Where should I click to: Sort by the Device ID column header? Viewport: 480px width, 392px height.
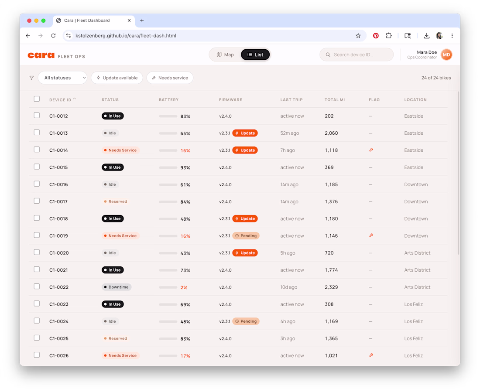[62, 100]
